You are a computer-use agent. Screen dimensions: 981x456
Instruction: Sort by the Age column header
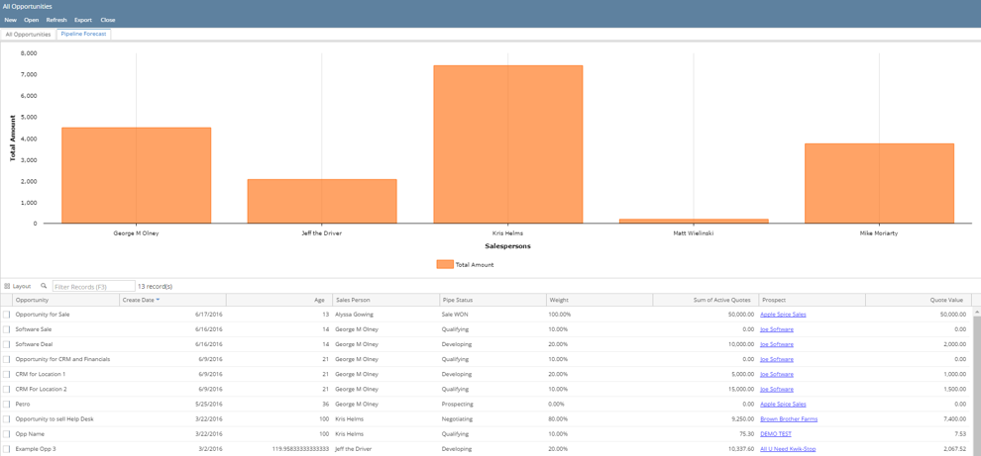point(278,300)
